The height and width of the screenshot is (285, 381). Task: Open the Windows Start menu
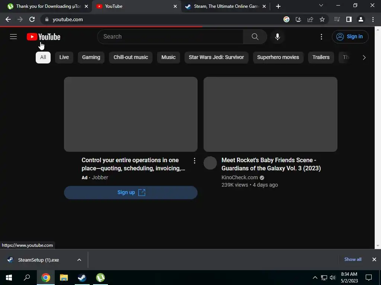point(9,278)
